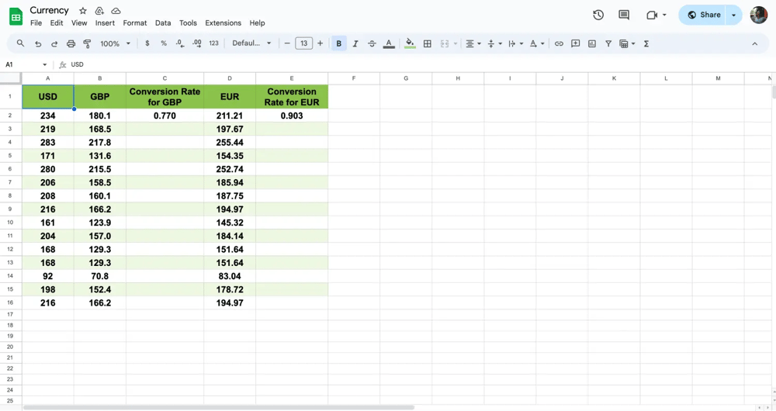Insert a chart using toolbar icon
The height and width of the screenshot is (411, 776).
pyautogui.click(x=592, y=44)
